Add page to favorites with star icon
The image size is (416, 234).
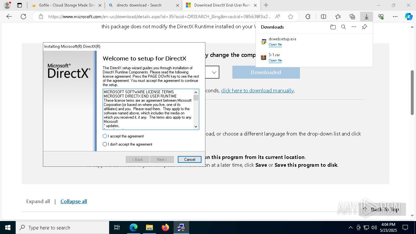[x=291, y=17]
